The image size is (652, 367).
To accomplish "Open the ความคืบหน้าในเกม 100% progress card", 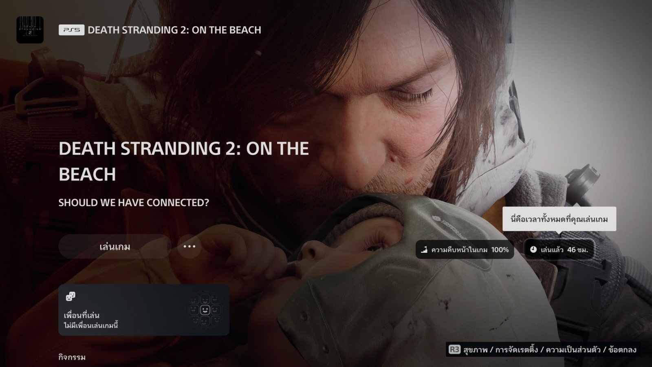I will tap(465, 249).
